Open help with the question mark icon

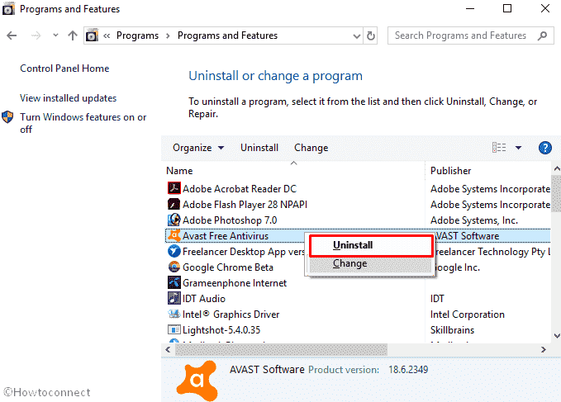(544, 148)
